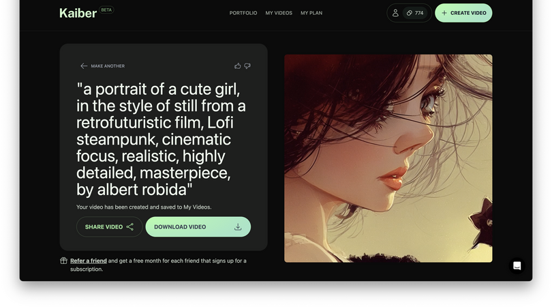This screenshot has width=552, height=307.
Task: Click the plus icon in Create Video
Action: coord(444,13)
